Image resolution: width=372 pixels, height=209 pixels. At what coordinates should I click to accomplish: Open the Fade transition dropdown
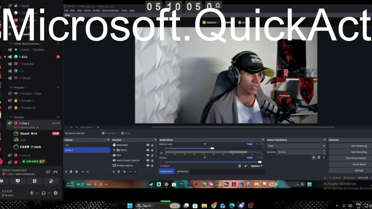point(296,146)
